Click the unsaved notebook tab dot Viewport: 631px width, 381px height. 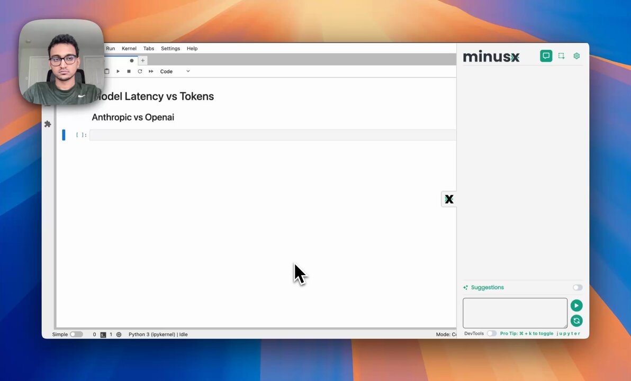pyautogui.click(x=132, y=61)
